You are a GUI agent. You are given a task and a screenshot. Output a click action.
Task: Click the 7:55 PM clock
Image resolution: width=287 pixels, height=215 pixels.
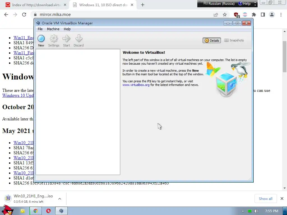pos(272,211)
